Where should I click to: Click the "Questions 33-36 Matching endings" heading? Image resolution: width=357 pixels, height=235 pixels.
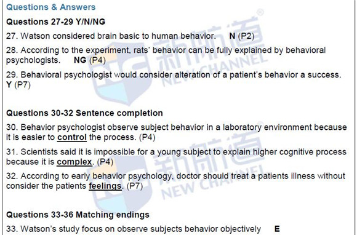tap(78, 215)
